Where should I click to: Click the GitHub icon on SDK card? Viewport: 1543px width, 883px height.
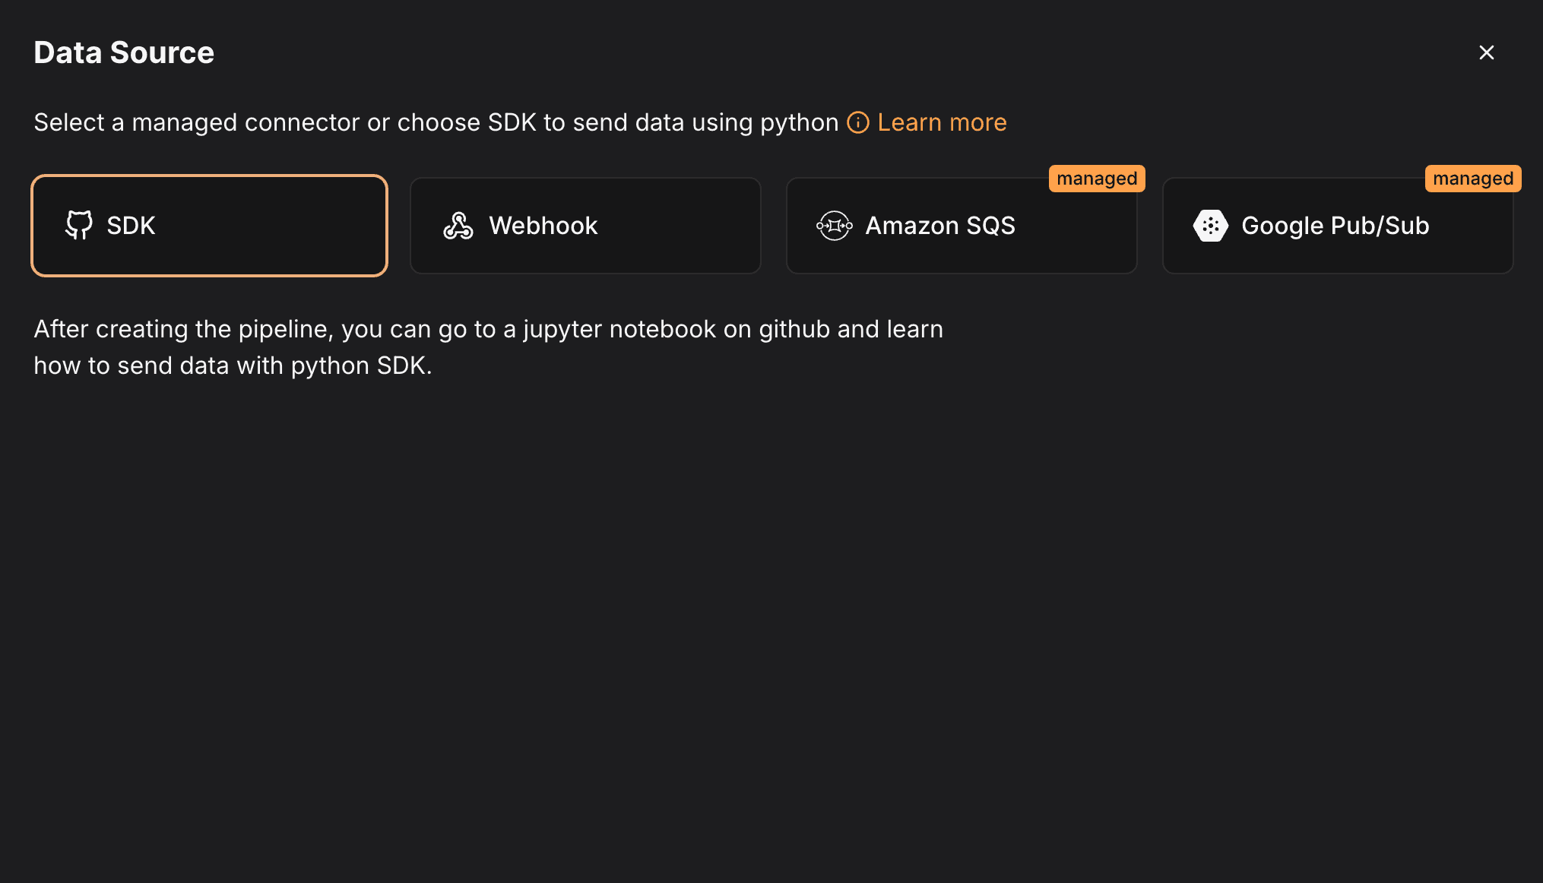coord(79,225)
